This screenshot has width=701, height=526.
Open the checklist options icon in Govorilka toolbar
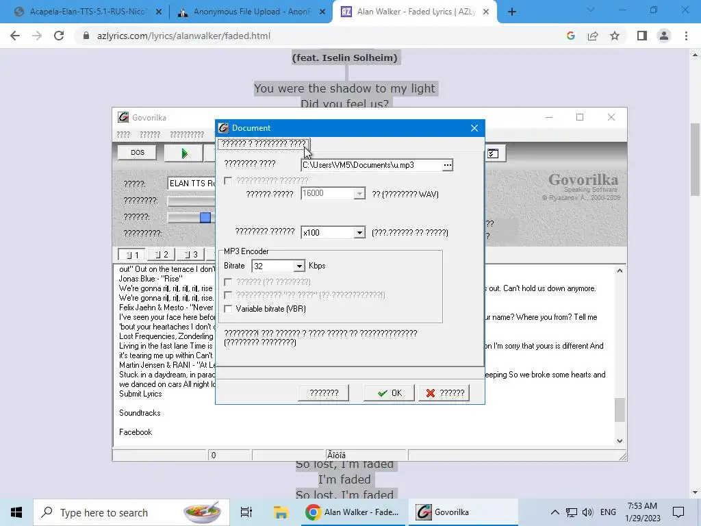(493, 153)
